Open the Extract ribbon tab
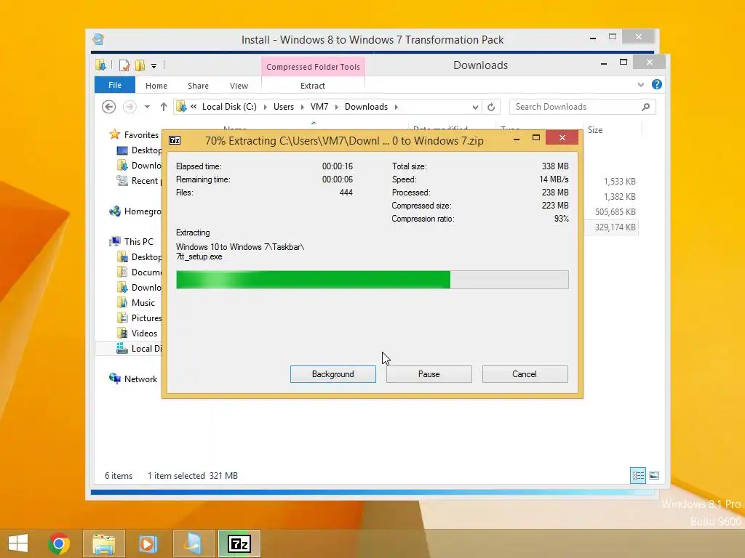This screenshot has height=558, width=745. 313,86
